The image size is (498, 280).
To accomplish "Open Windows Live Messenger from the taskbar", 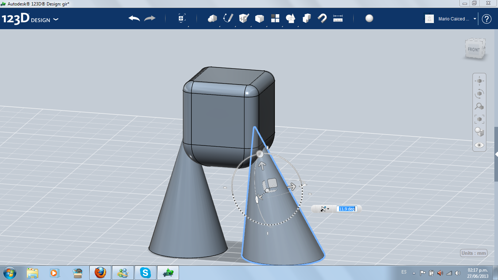I will coord(123,273).
